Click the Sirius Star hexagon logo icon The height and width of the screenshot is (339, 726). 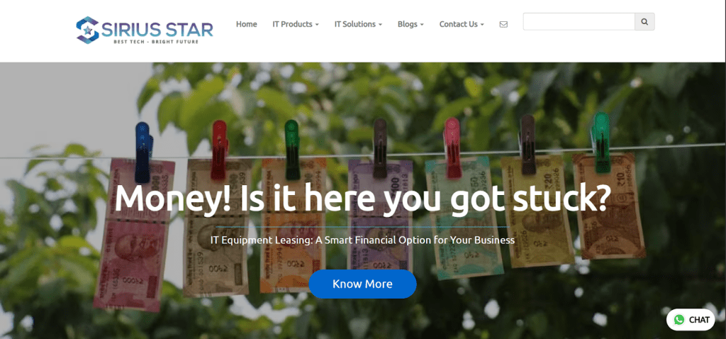coord(87,30)
